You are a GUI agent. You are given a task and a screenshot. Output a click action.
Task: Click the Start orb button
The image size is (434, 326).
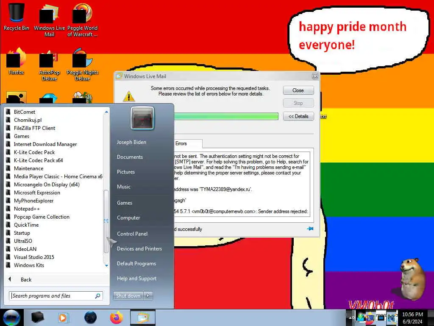pyautogui.click(x=11, y=318)
